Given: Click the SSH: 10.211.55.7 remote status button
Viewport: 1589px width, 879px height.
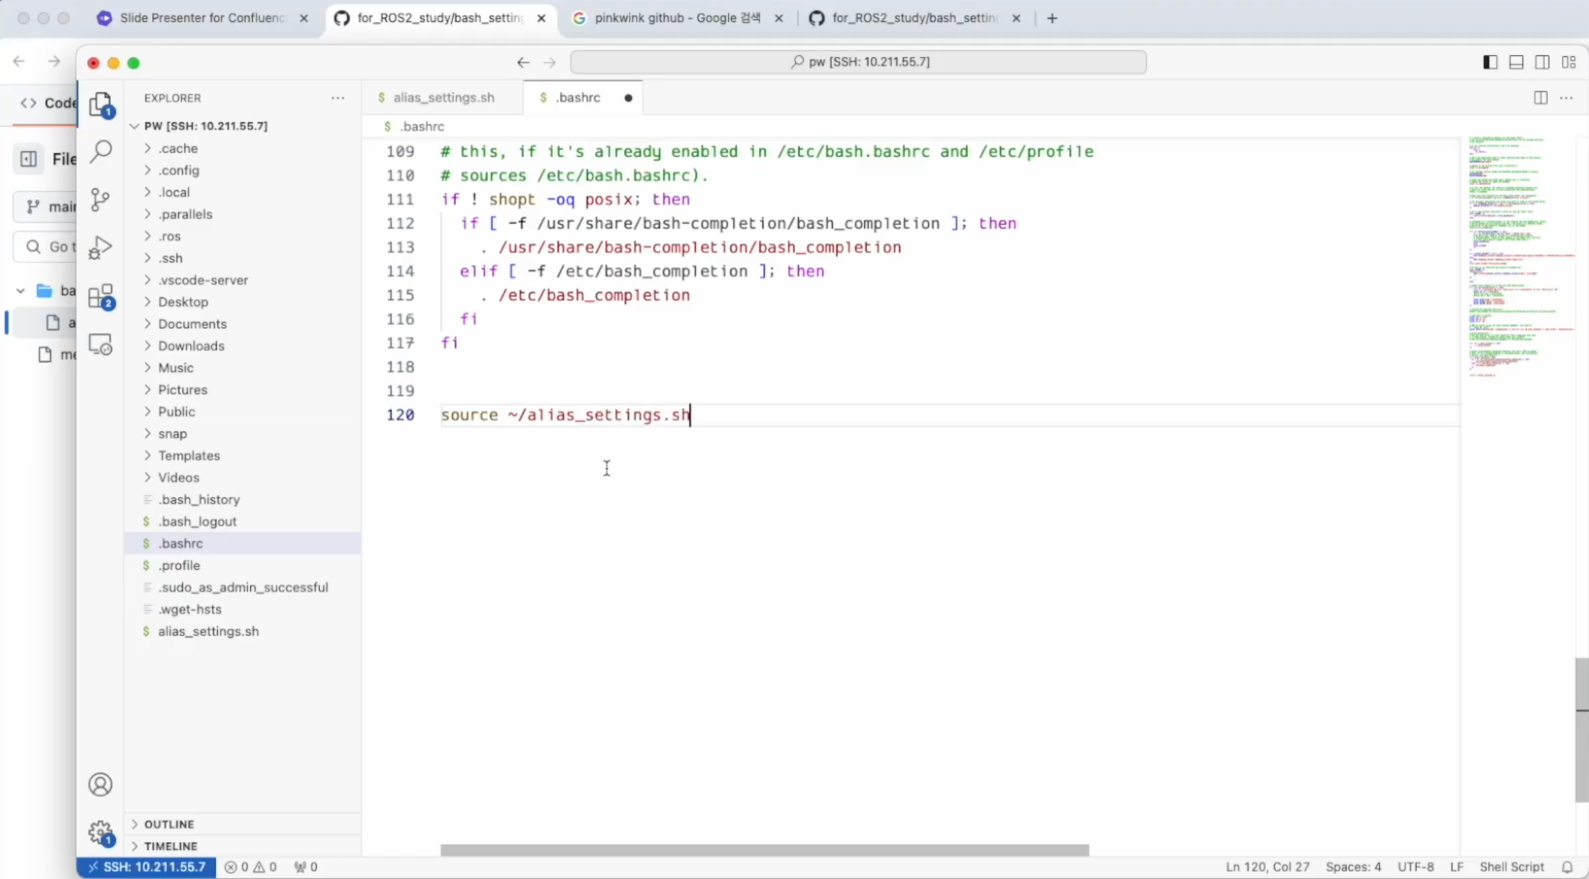Looking at the screenshot, I should click(x=147, y=867).
